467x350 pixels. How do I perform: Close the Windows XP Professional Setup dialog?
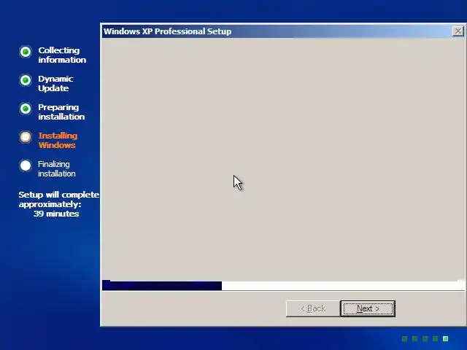pos(458,31)
